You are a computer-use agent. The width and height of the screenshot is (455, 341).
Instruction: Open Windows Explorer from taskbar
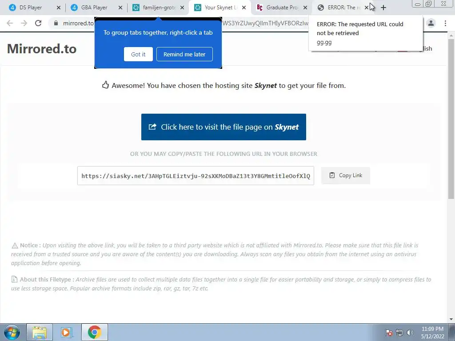pyautogui.click(x=40, y=332)
